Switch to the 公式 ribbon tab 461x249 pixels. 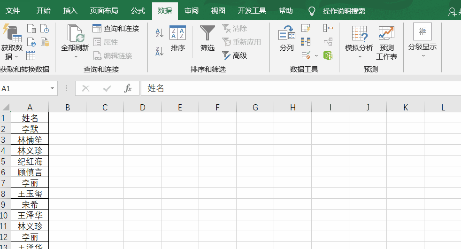click(x=138, y=11)
